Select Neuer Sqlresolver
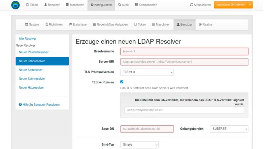The height and width of the screenshot is (149, 264). tap(31, 70)
